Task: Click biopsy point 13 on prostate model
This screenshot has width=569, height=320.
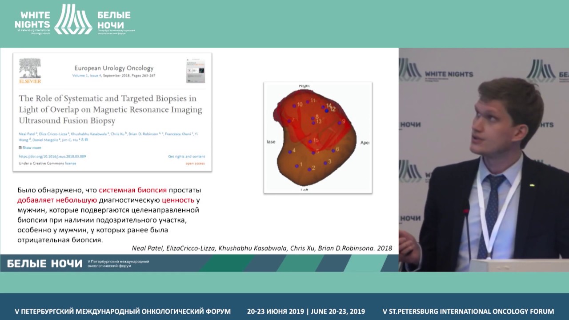Action: pos(313,123)
